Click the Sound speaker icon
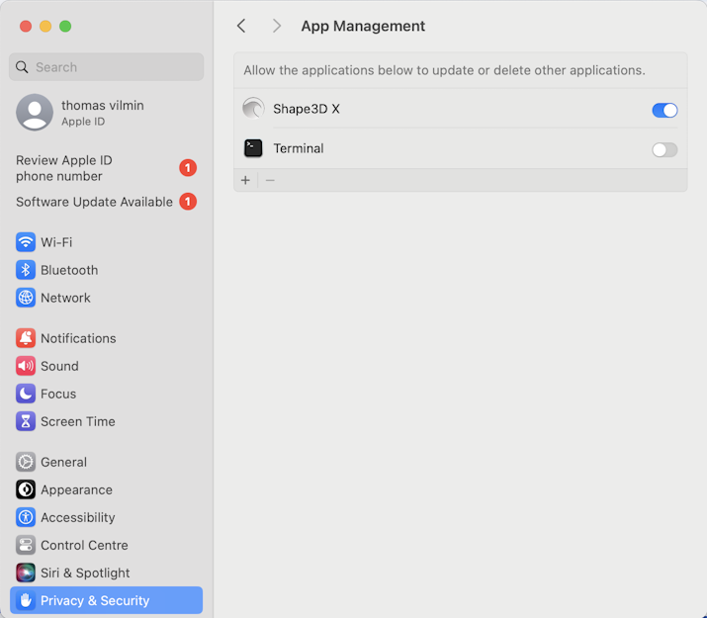 pos(26,366)
